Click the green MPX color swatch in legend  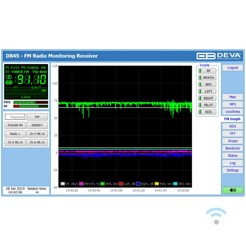pyautogui.click(x=103, y=183)
